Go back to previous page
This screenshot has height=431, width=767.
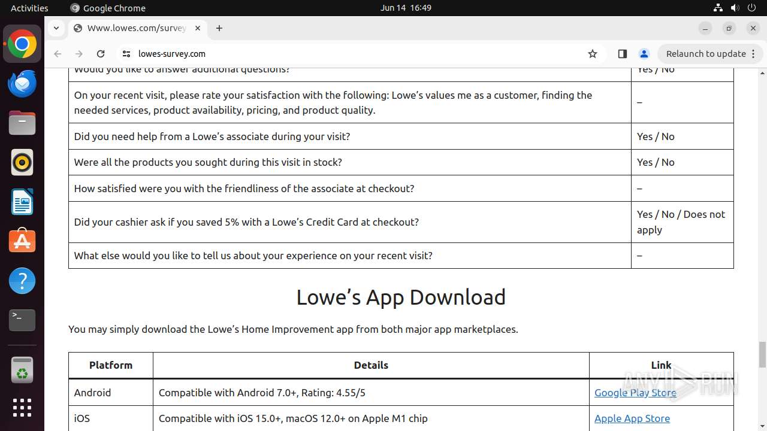pyautogui.click(x=58, y=54)
